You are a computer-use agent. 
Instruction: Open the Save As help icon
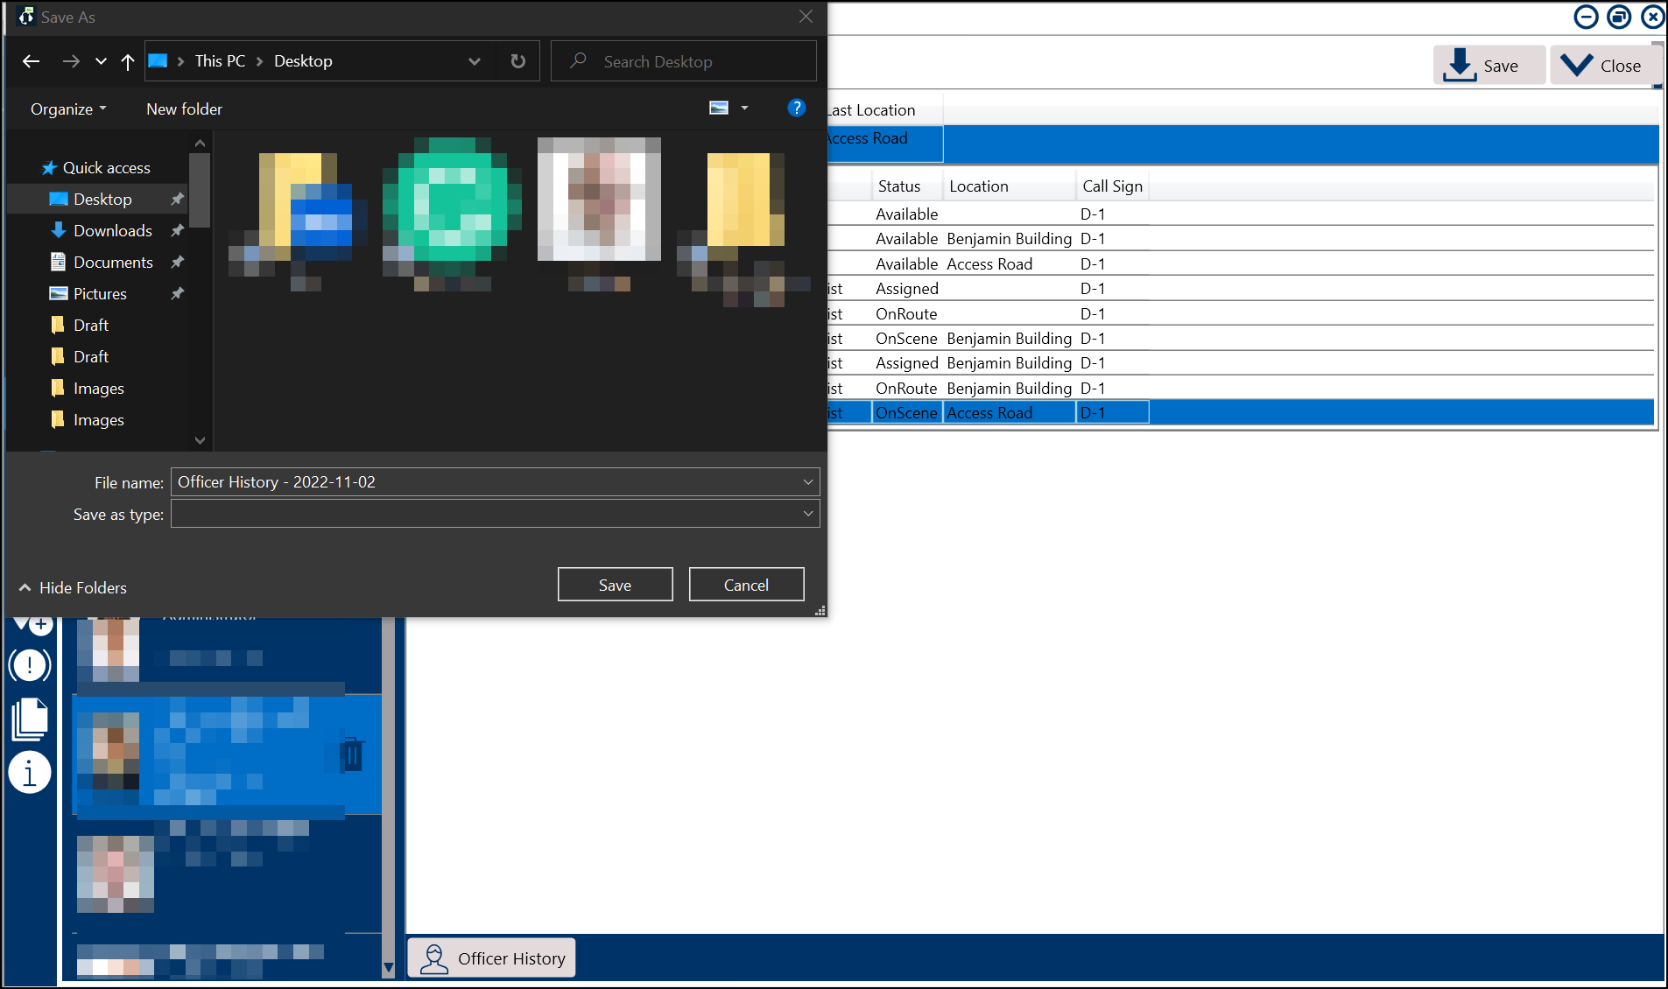pos(796,108)
